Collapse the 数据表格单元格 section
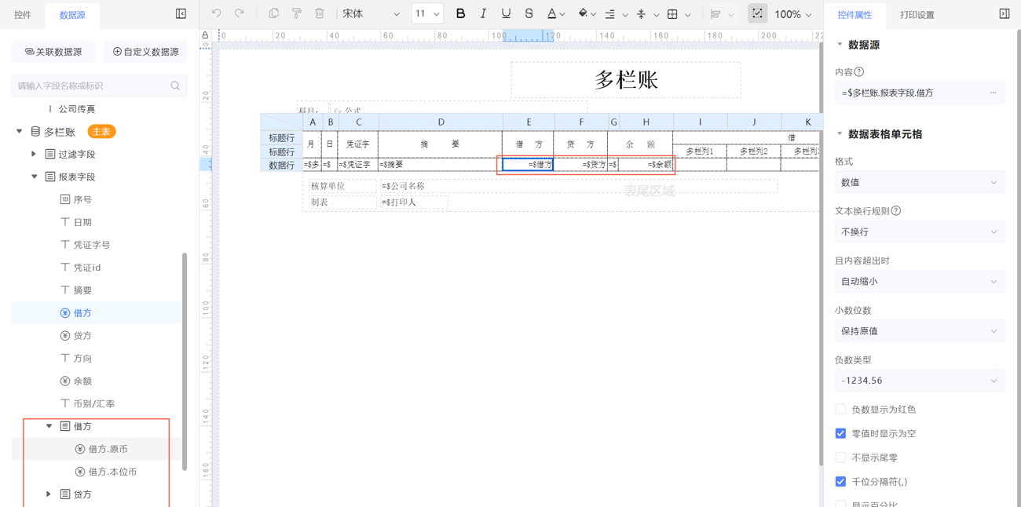 (840, 133)
